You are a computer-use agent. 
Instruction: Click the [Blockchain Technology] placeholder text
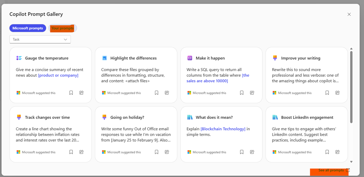pyautogui.click(x=223, y=129)
